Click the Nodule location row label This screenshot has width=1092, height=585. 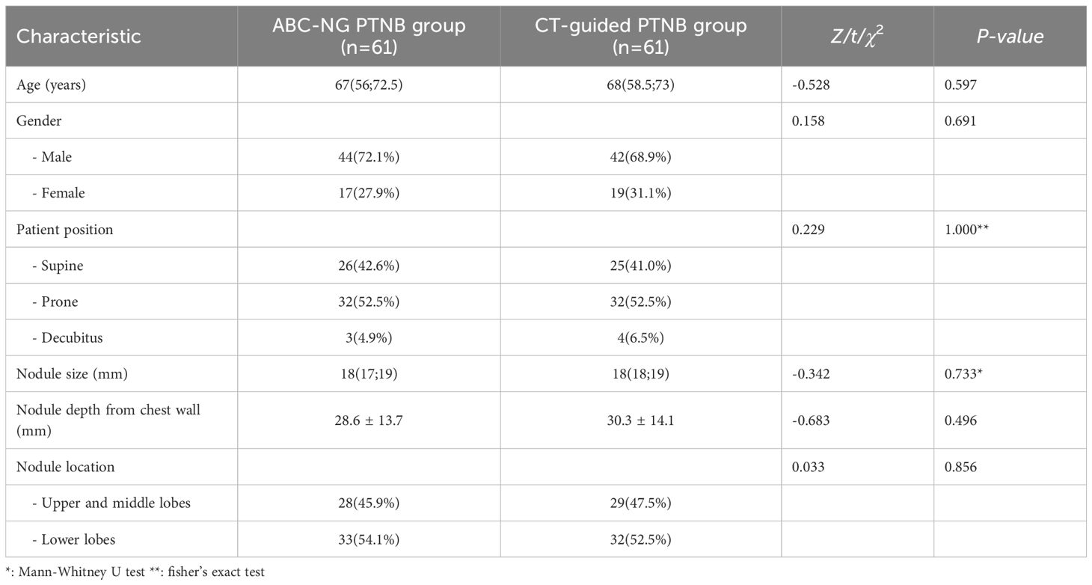point(65,467)
